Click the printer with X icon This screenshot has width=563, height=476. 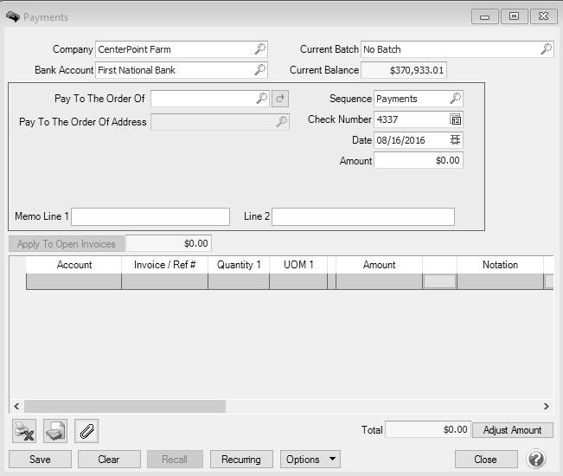click(24, 430)
